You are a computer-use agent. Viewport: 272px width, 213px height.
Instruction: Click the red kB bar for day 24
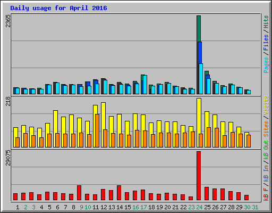(199, 176)
